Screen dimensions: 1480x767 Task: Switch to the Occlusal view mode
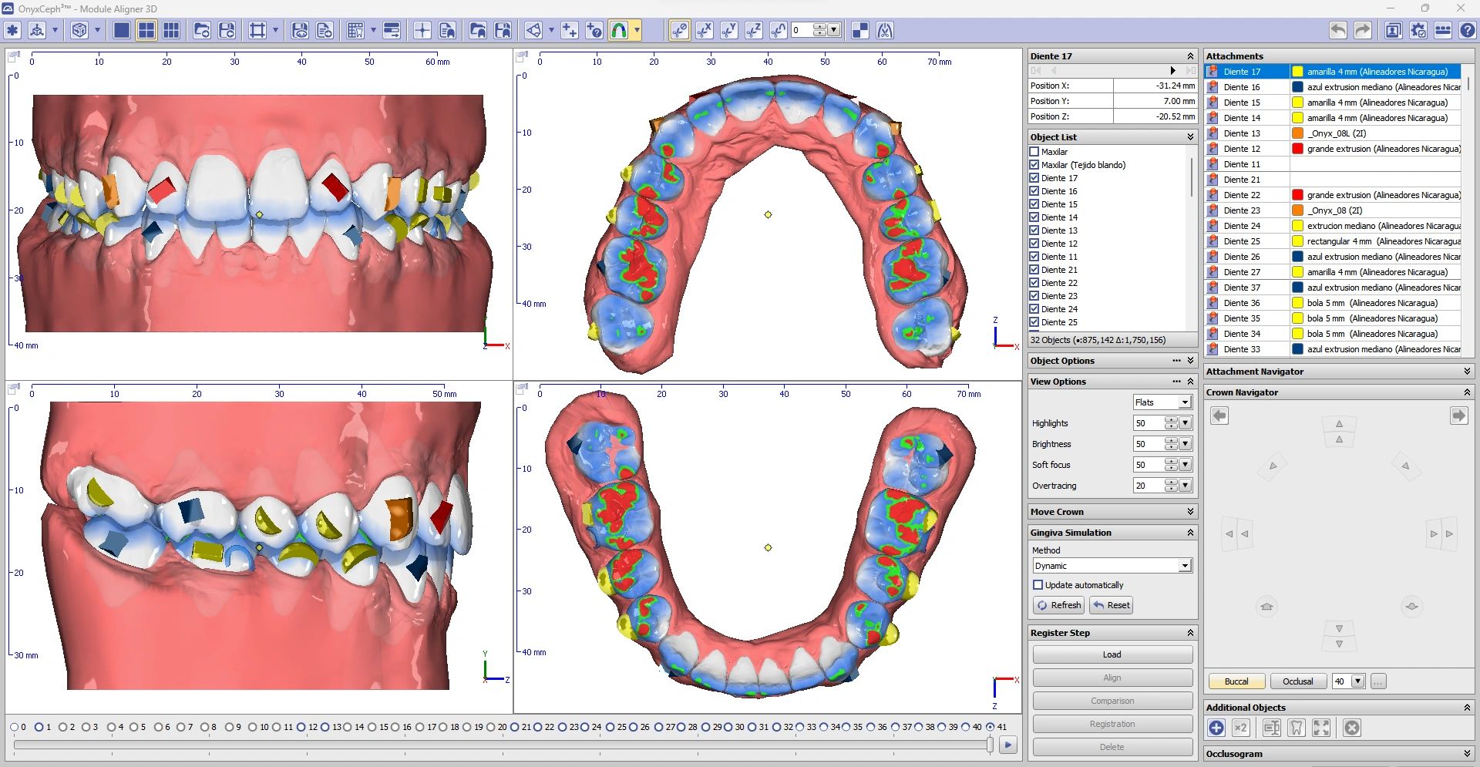1297,681
